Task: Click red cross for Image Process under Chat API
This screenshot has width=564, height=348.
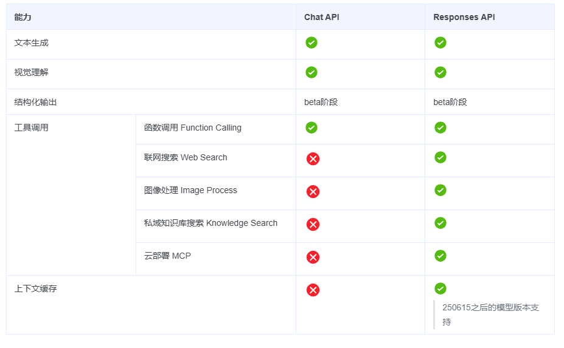Action: [313, 191]
